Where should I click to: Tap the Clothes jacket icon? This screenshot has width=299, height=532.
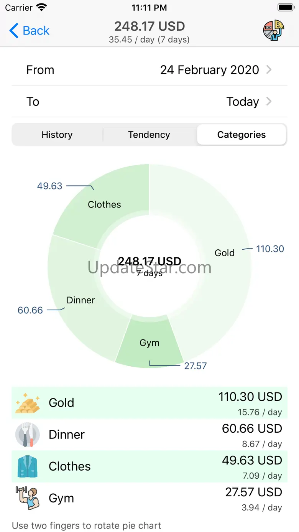pyautogui.click(x=27, y=466)
